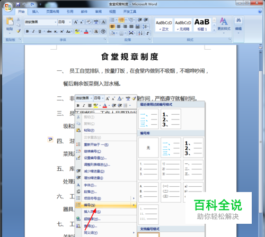
Task: Toggle Bold in the ribbon font group
Action: [27, 31]
